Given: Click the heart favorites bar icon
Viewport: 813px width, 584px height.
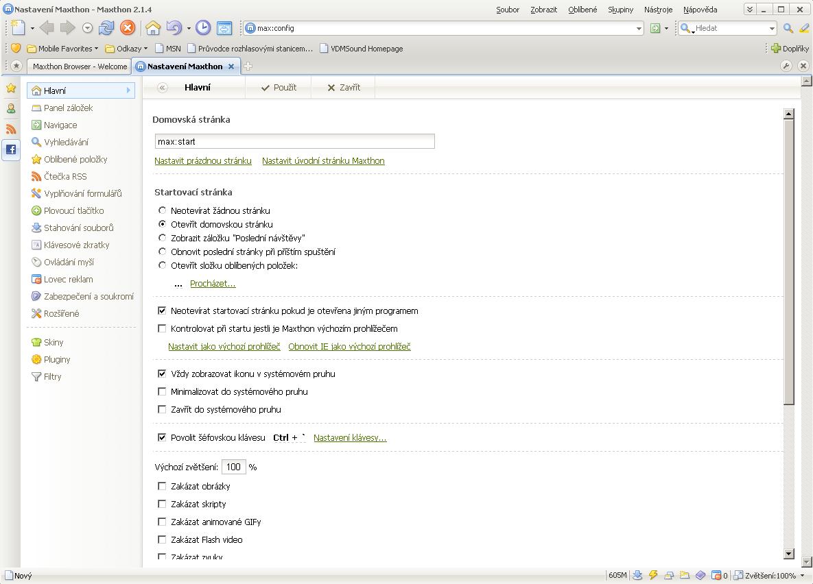Looking at the screenshot, I should [x=16, y=48].
